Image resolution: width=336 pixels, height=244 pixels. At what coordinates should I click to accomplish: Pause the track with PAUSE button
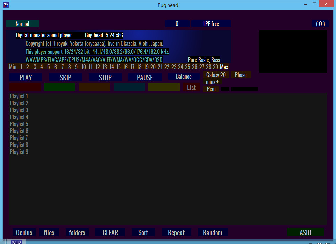pos(145,77)
